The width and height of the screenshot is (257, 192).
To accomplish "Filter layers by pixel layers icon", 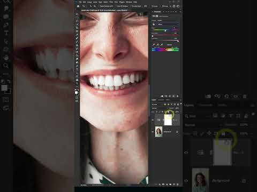I will pos(165,105).
